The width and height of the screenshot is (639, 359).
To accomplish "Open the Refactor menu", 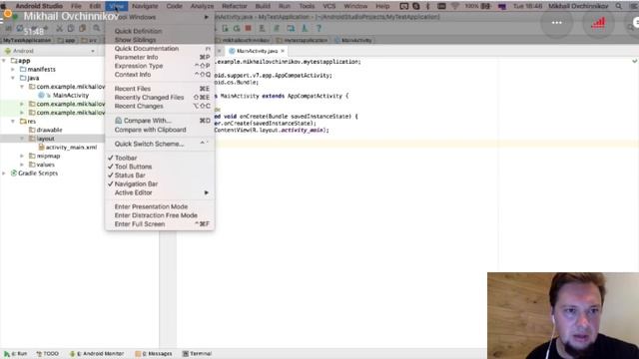I will pyautogui.click(x=235, y=6).
